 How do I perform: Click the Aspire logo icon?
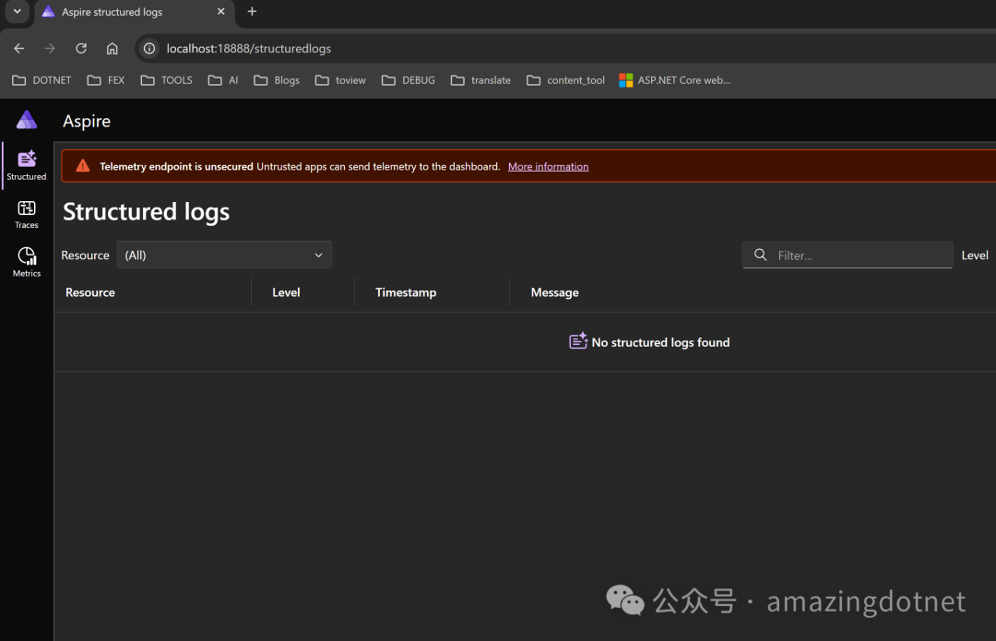pos(27,120)
